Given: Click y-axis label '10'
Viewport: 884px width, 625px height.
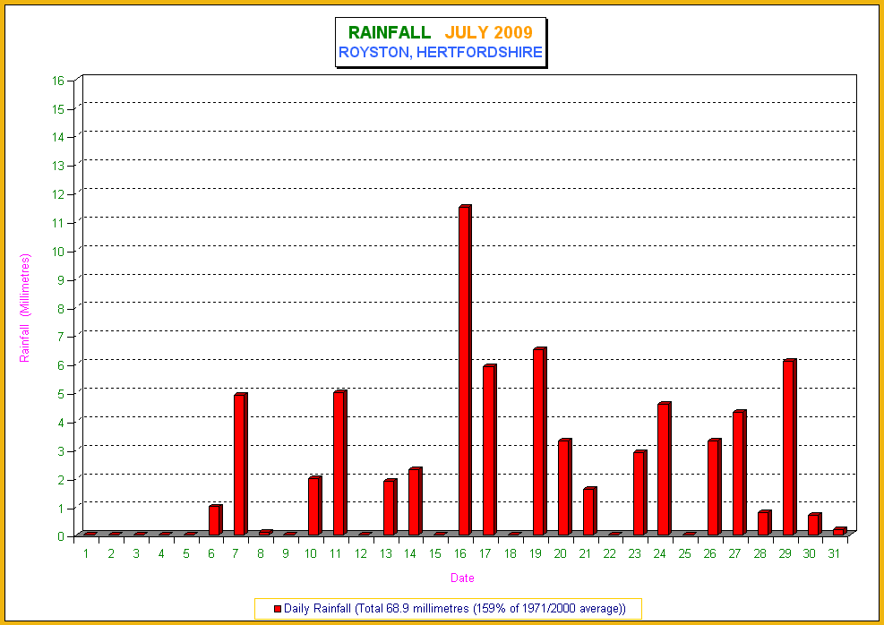Looking at the screenshot, I should coord(58,252).
